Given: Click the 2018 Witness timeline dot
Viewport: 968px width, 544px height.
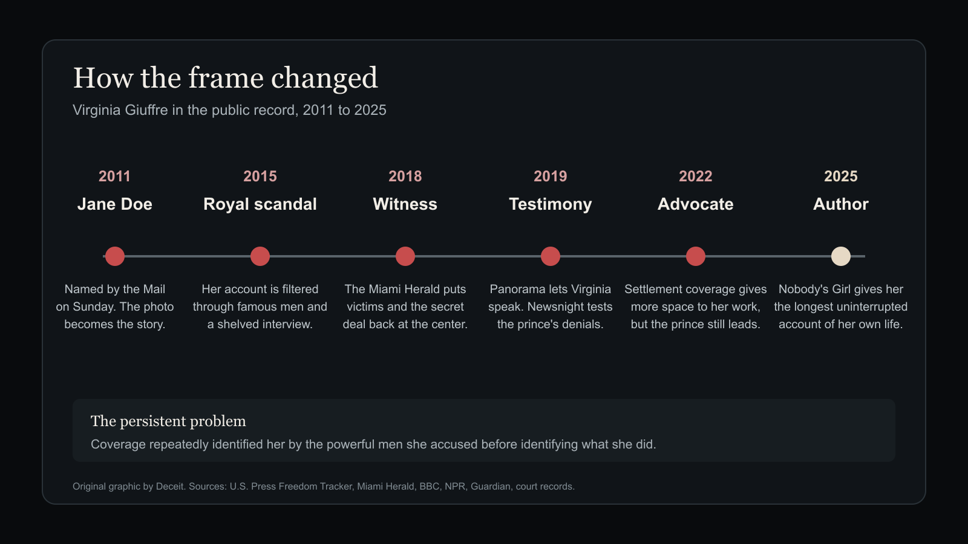Looking at the screenshot, I should click(x=405, y=256).
